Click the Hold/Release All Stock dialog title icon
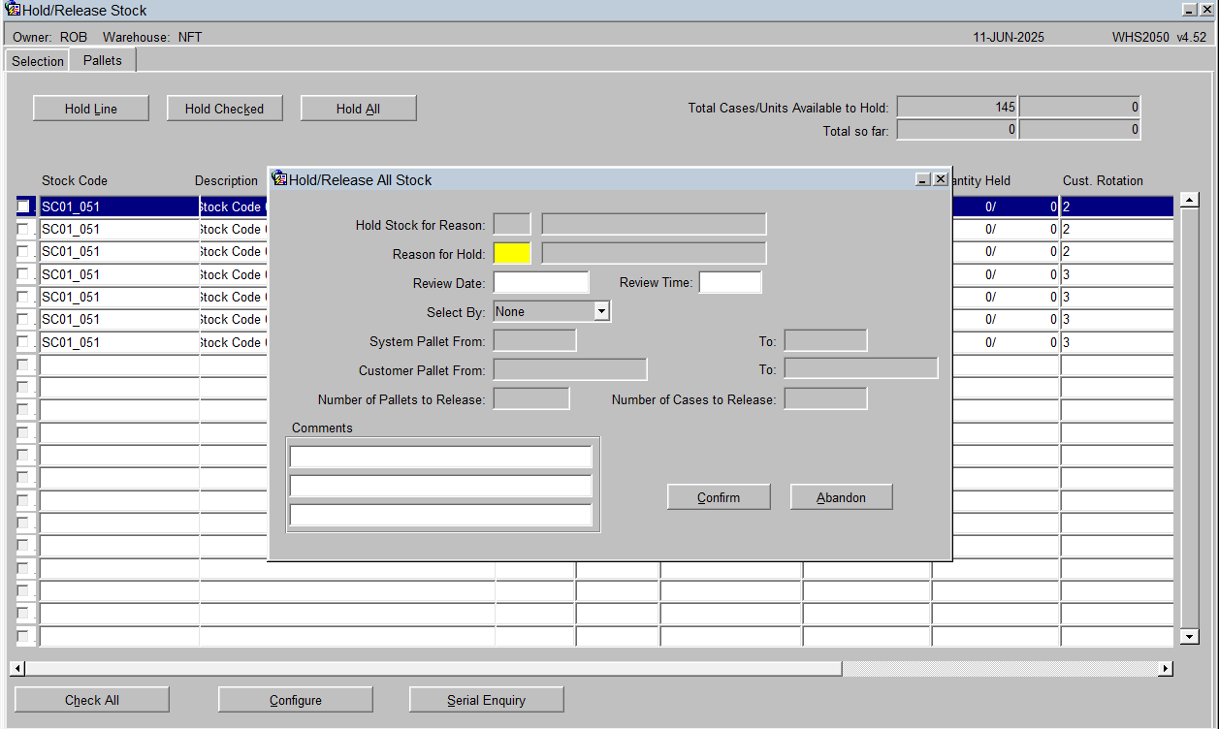This screenshot has width=1219, height=729. 279,178
